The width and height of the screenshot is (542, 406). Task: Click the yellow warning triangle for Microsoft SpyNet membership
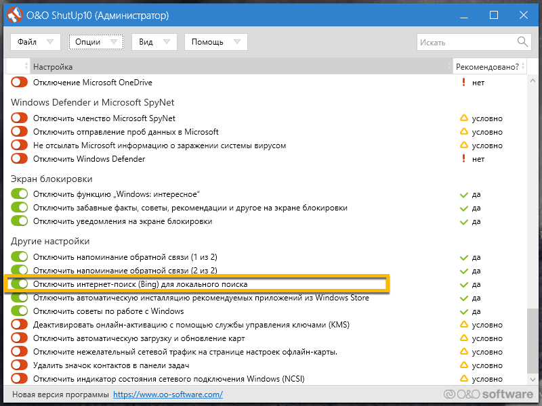pos(464,118)
